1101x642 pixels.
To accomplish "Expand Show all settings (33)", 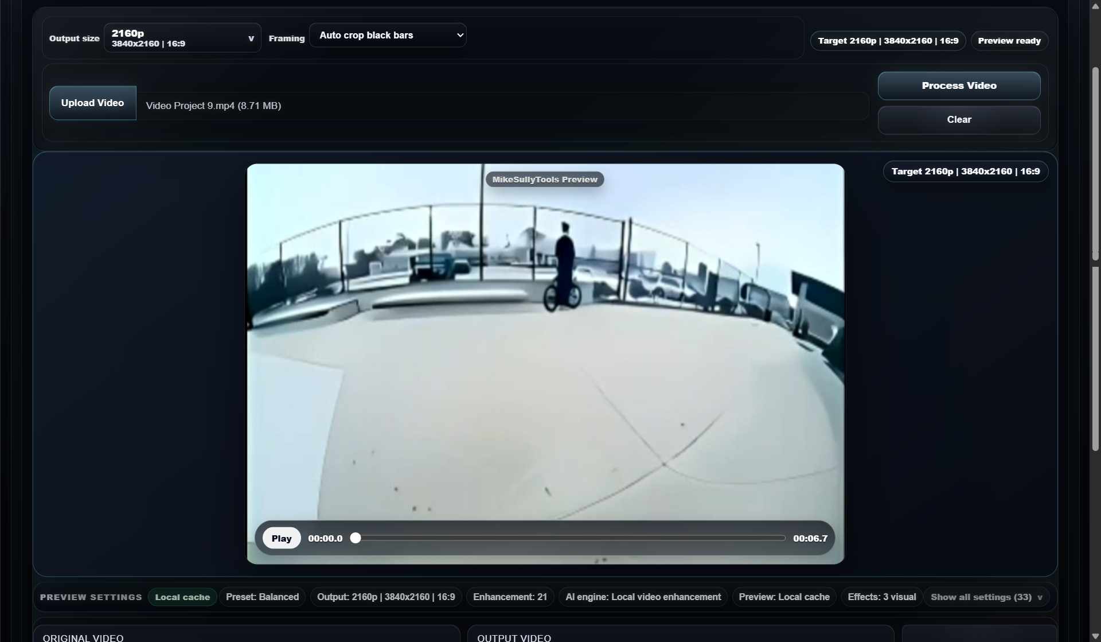I will (986, 597).
